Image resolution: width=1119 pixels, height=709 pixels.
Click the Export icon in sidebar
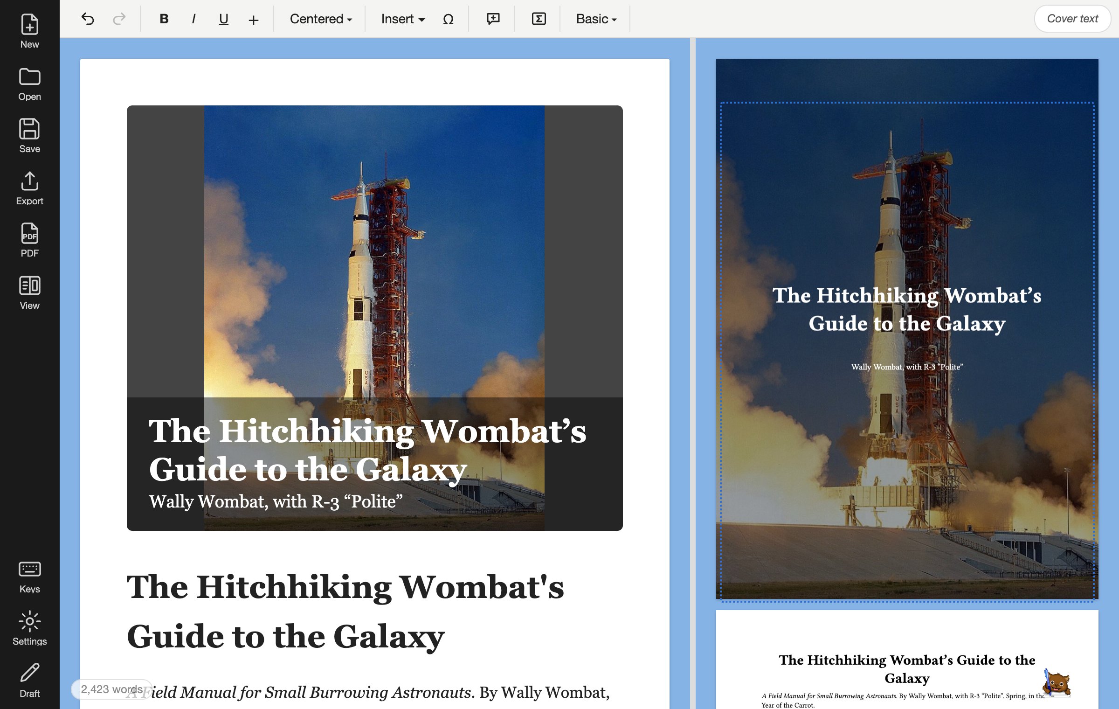29,188
